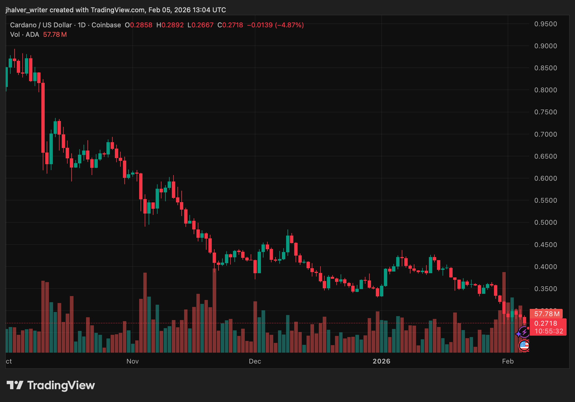Image resolution: width=575 pixels, height=402 pixels.
Task: Click the Nov label on time axis
Action: 132,361
